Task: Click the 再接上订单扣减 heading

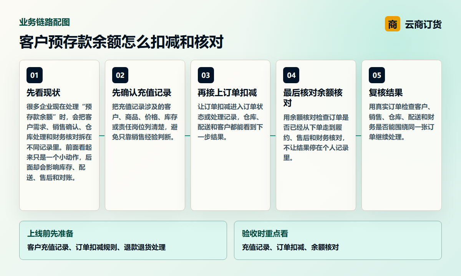Action: pyautogui.click(x=227, y=93)
